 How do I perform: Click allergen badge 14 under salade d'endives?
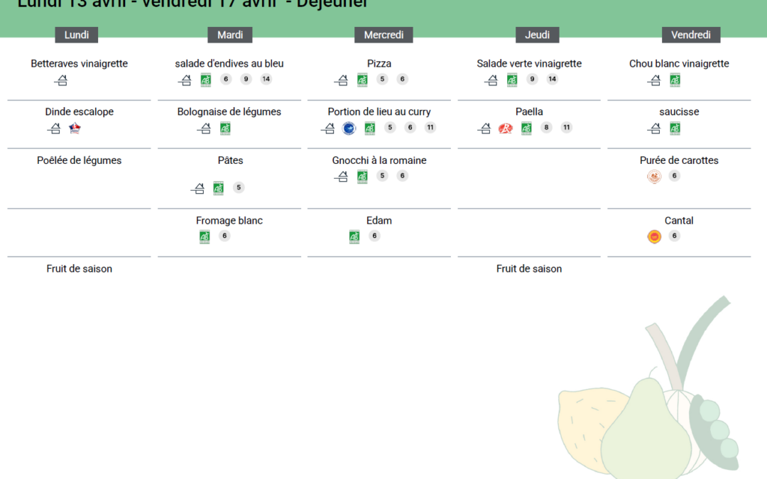click(x=266, y=79)
